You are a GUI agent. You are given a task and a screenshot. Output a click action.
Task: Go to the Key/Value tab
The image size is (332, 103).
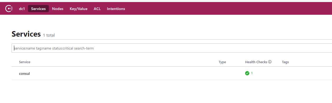(78, 9)
